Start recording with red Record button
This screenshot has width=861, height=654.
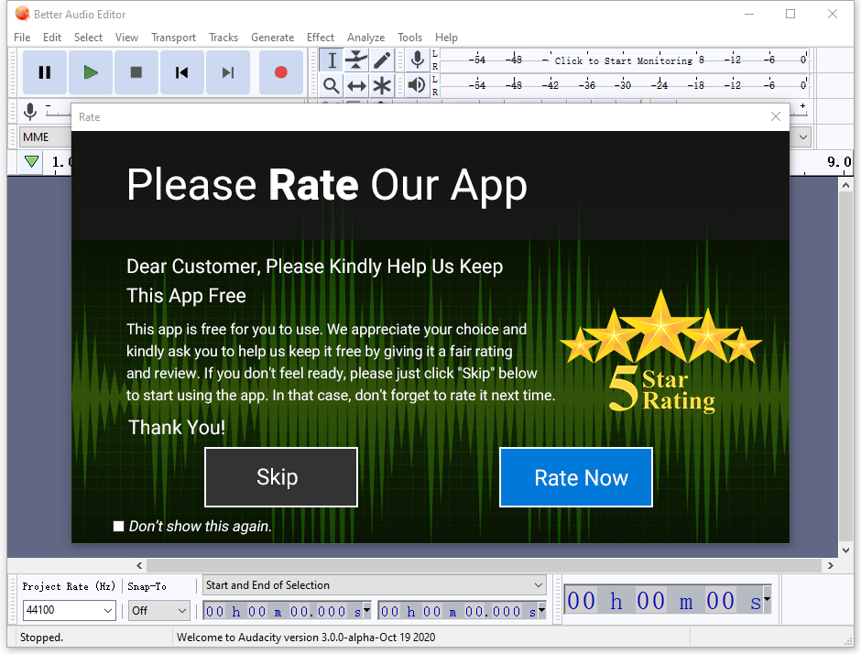280,72
